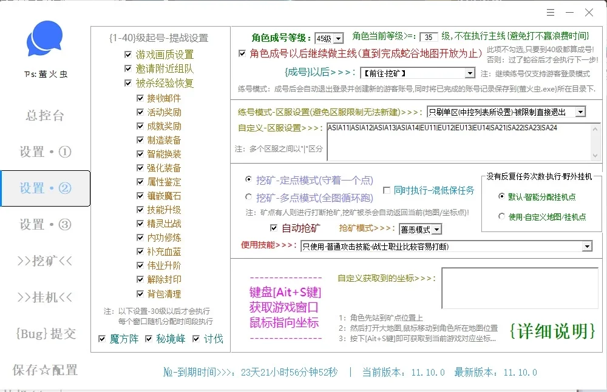The image size is (607, 392).
Task: Toggle 技能升级 checkbox
Action: pos(140,210)
